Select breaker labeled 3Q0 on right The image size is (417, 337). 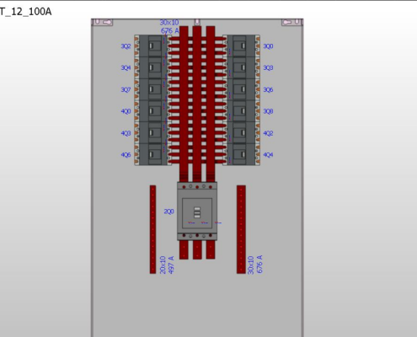pos(243,45)
